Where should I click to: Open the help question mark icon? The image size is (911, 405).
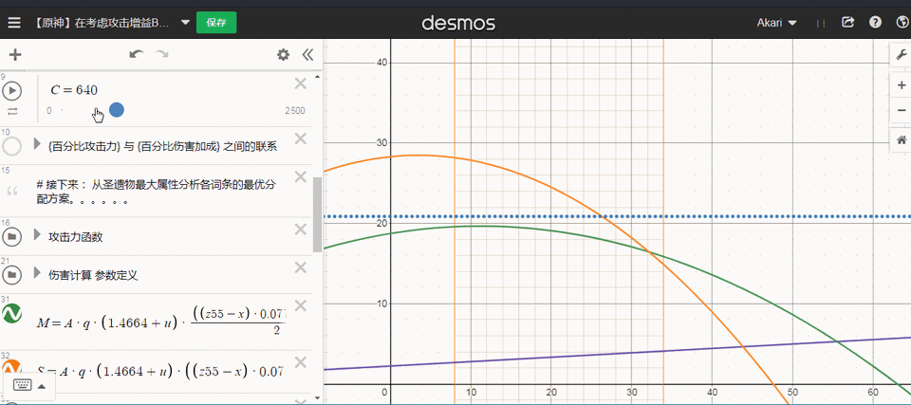tap(876, 23)
